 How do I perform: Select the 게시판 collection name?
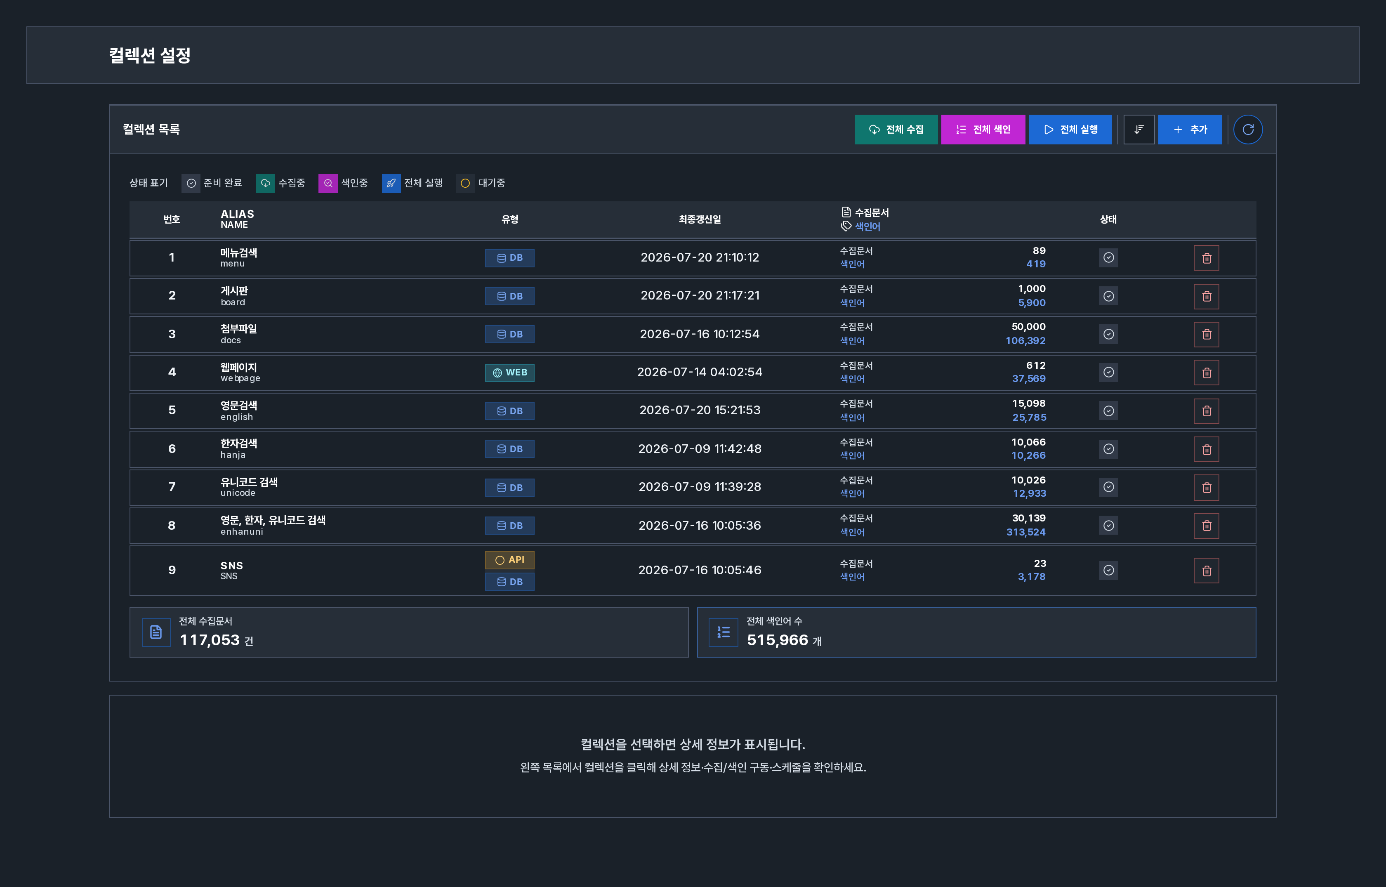click(x=234, y=291)
